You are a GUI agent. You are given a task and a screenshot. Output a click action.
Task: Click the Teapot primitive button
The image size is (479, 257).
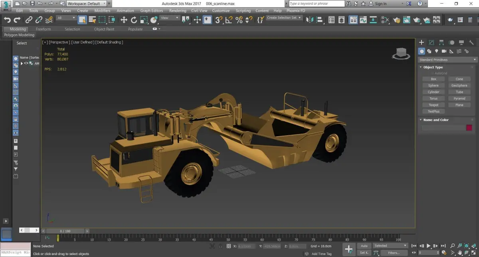[x=433, y=105]
